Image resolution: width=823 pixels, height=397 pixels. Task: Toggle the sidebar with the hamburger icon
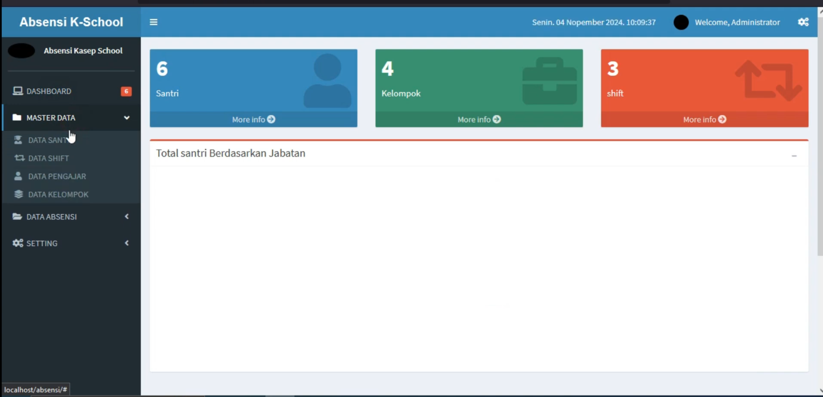(x=153, y=22)
